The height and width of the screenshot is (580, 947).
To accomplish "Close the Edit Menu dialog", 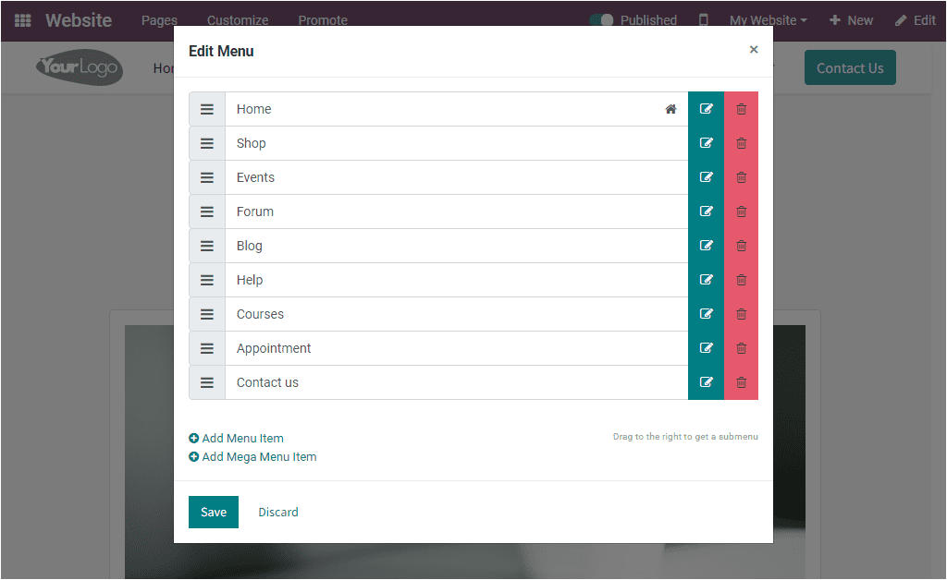I will [754, 50].
